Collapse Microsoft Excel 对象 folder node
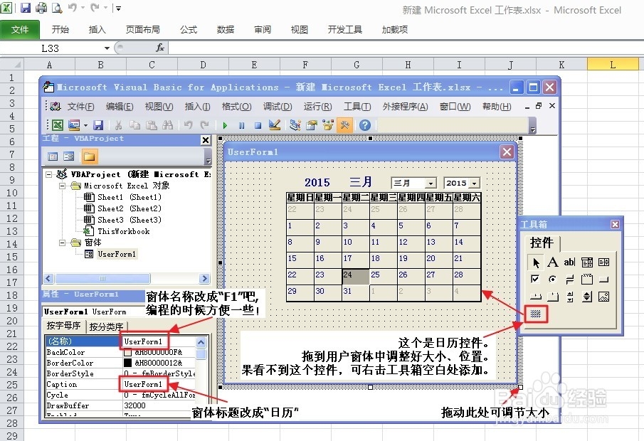The height and width of the screenshot is (441, 644). 63,186
